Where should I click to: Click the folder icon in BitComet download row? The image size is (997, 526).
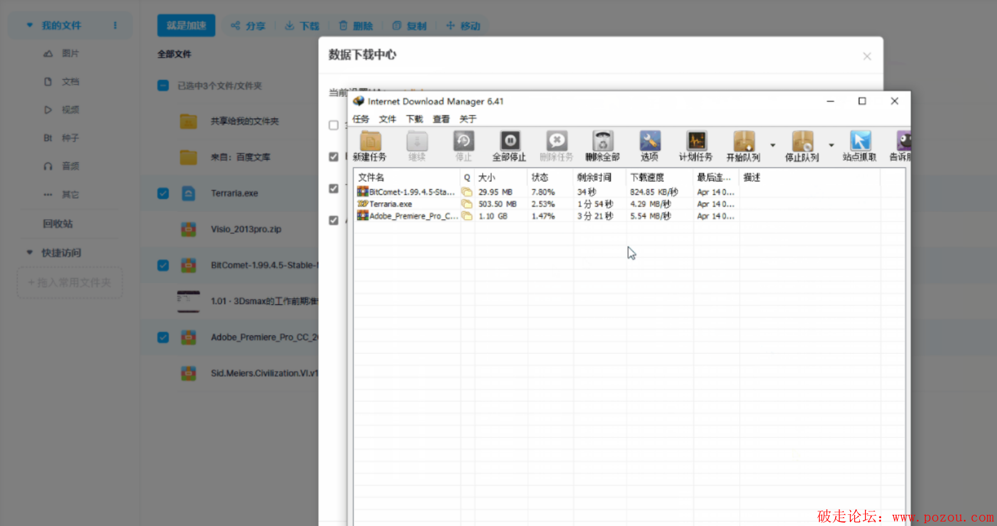point(467,192)
